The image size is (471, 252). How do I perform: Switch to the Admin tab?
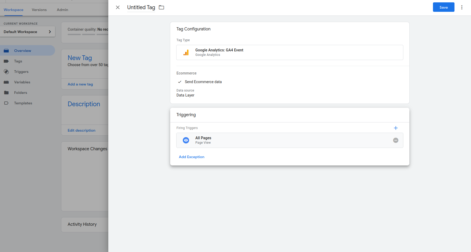[x=62, y=10]
